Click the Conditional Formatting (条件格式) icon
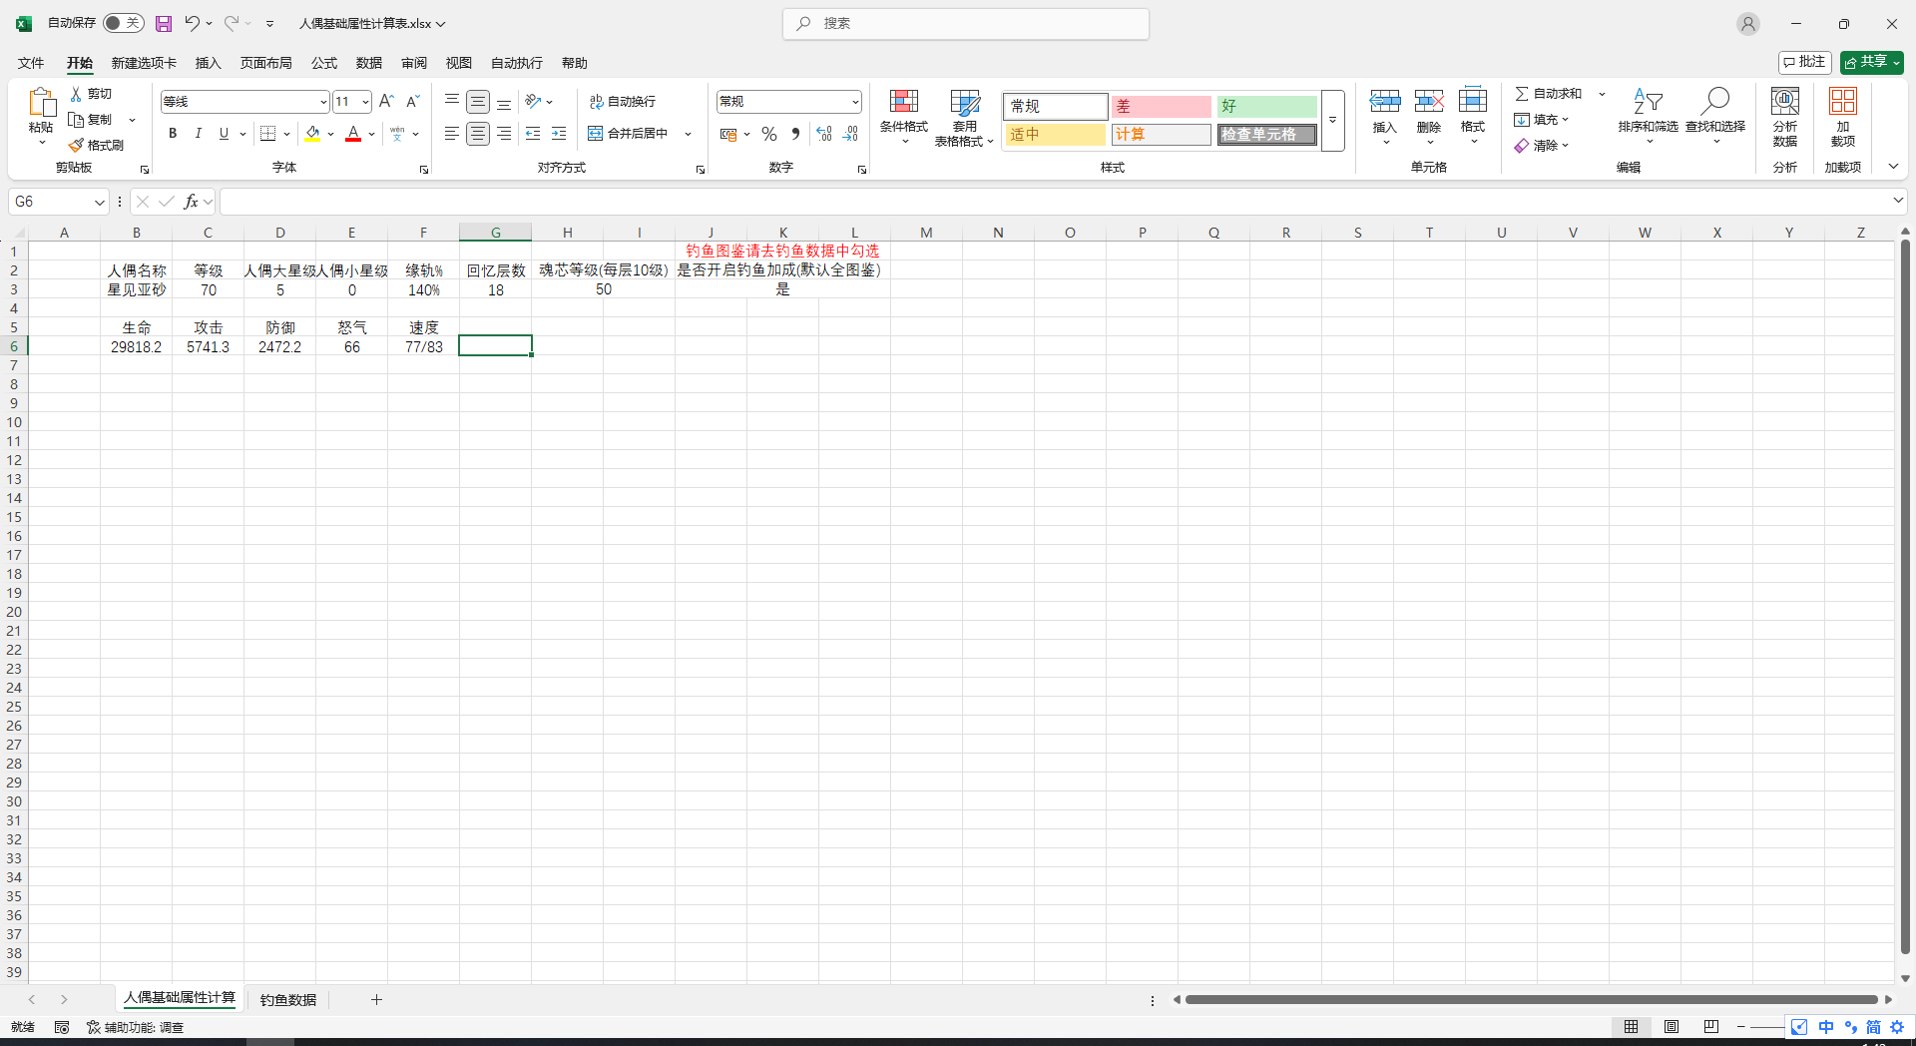 [903, 102]
